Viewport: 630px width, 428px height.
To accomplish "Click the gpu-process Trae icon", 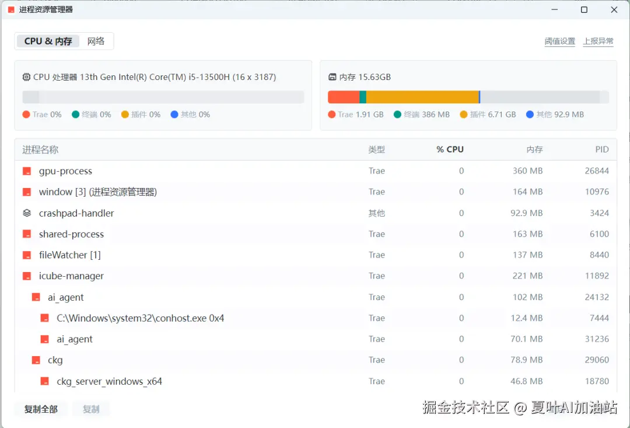I will 27,171.
